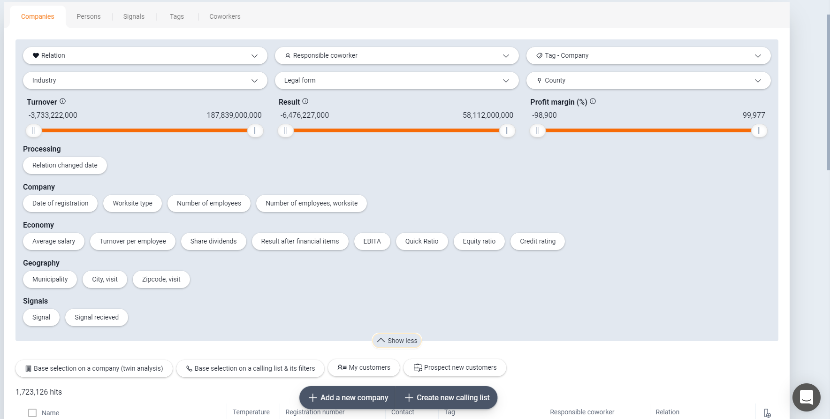The width and height of the screenshot is (830, 419).
Task: Click the Profit margin info icon
Action: pyautogui.click(x=593, y=101)
